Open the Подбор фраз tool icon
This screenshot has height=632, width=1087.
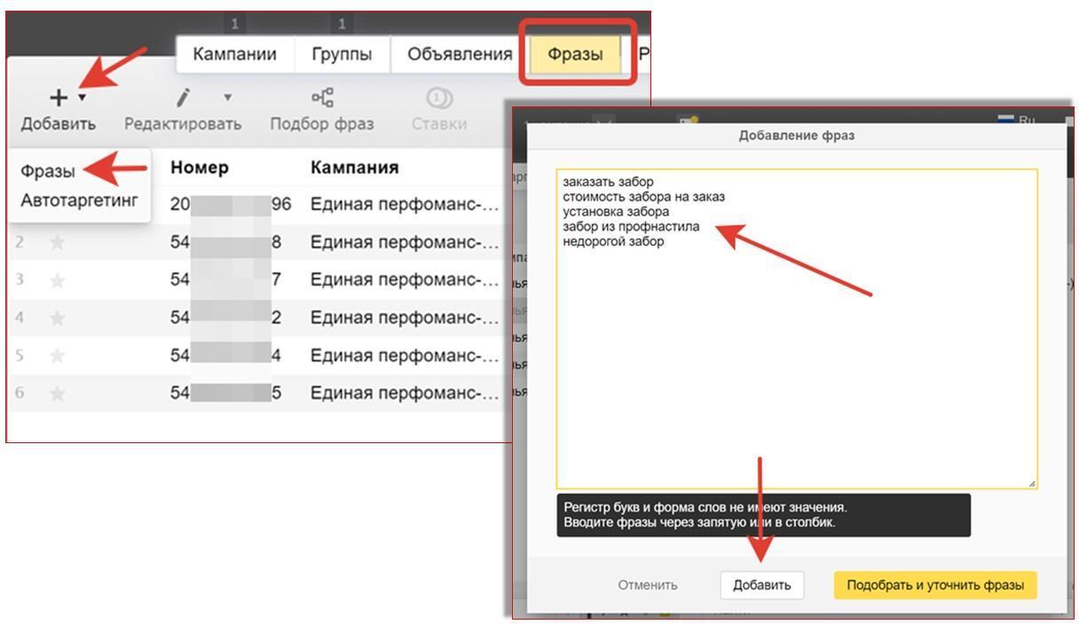321,97
